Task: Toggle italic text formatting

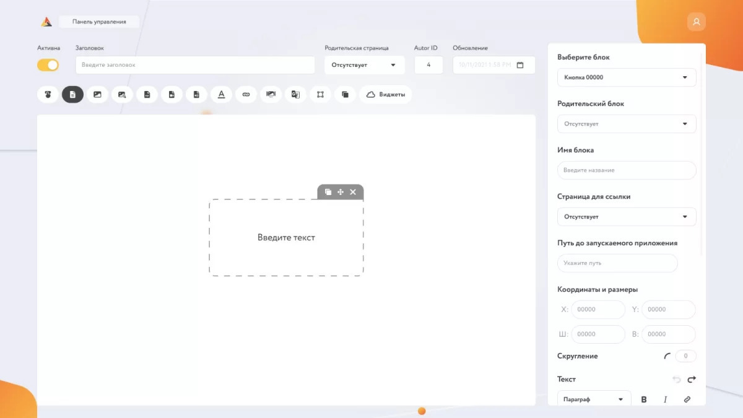Action: click(x=666, y=399)
